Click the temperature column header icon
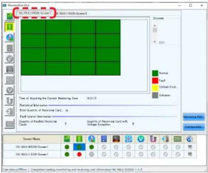 92,139
